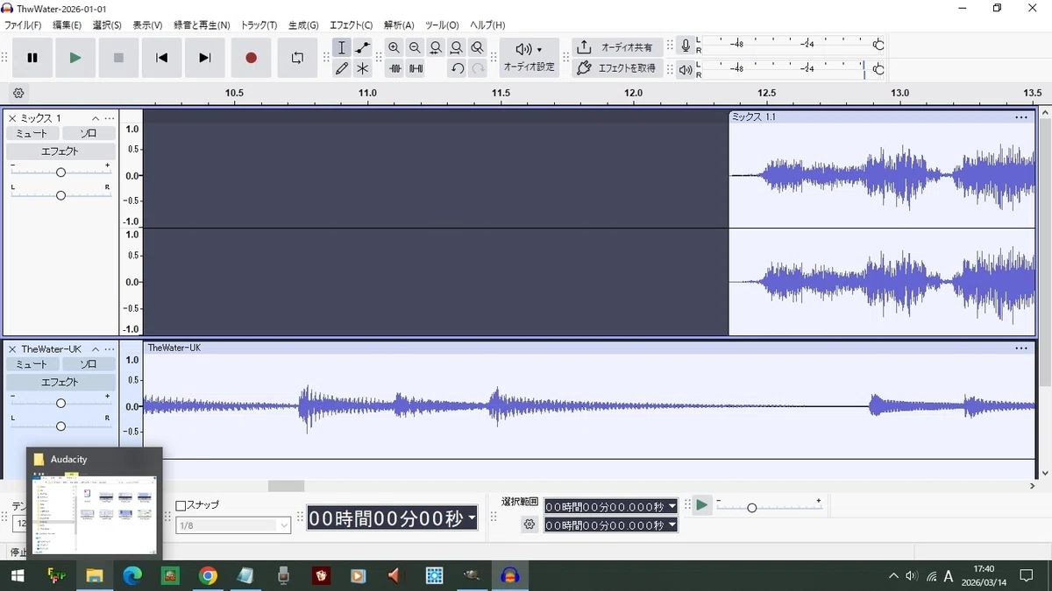Viewport: 1052px width, 591px height.
Task: Open the トラック(T) menu
Action: click(259, 25)
